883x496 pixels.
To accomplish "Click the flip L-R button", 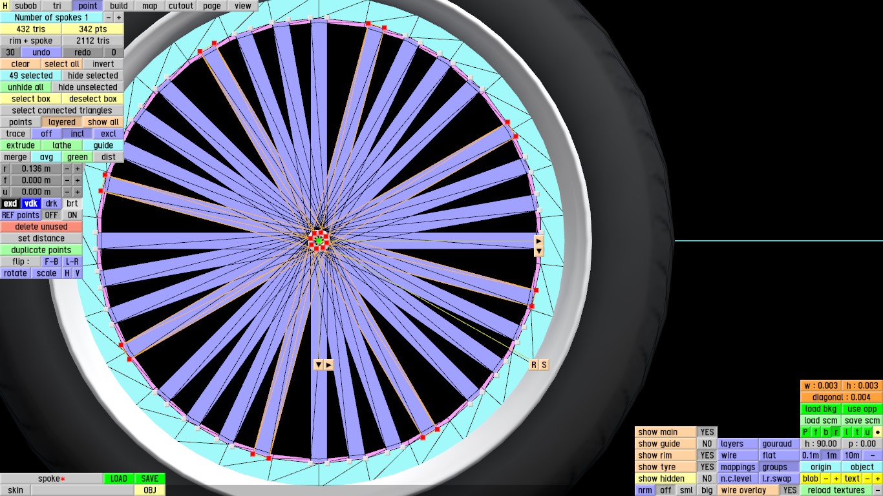I will pyautogui.click(x=72, y=262).
